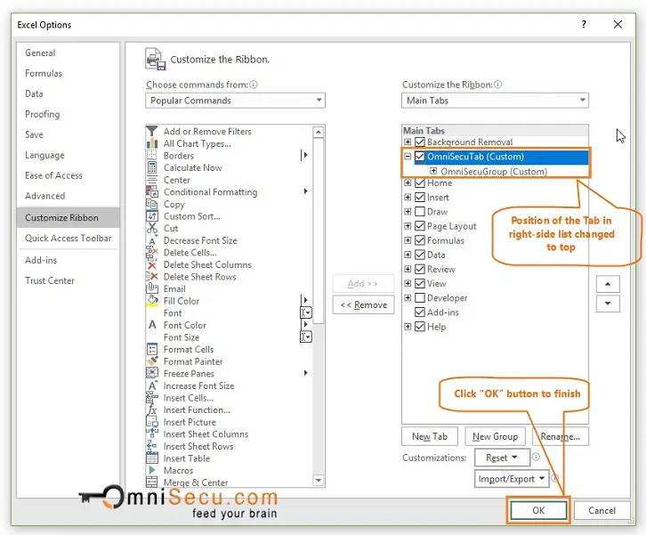Click the Rename button
The height and width of the screenshot is (535, 646).
pyautogui.click(x=561, y=436)
